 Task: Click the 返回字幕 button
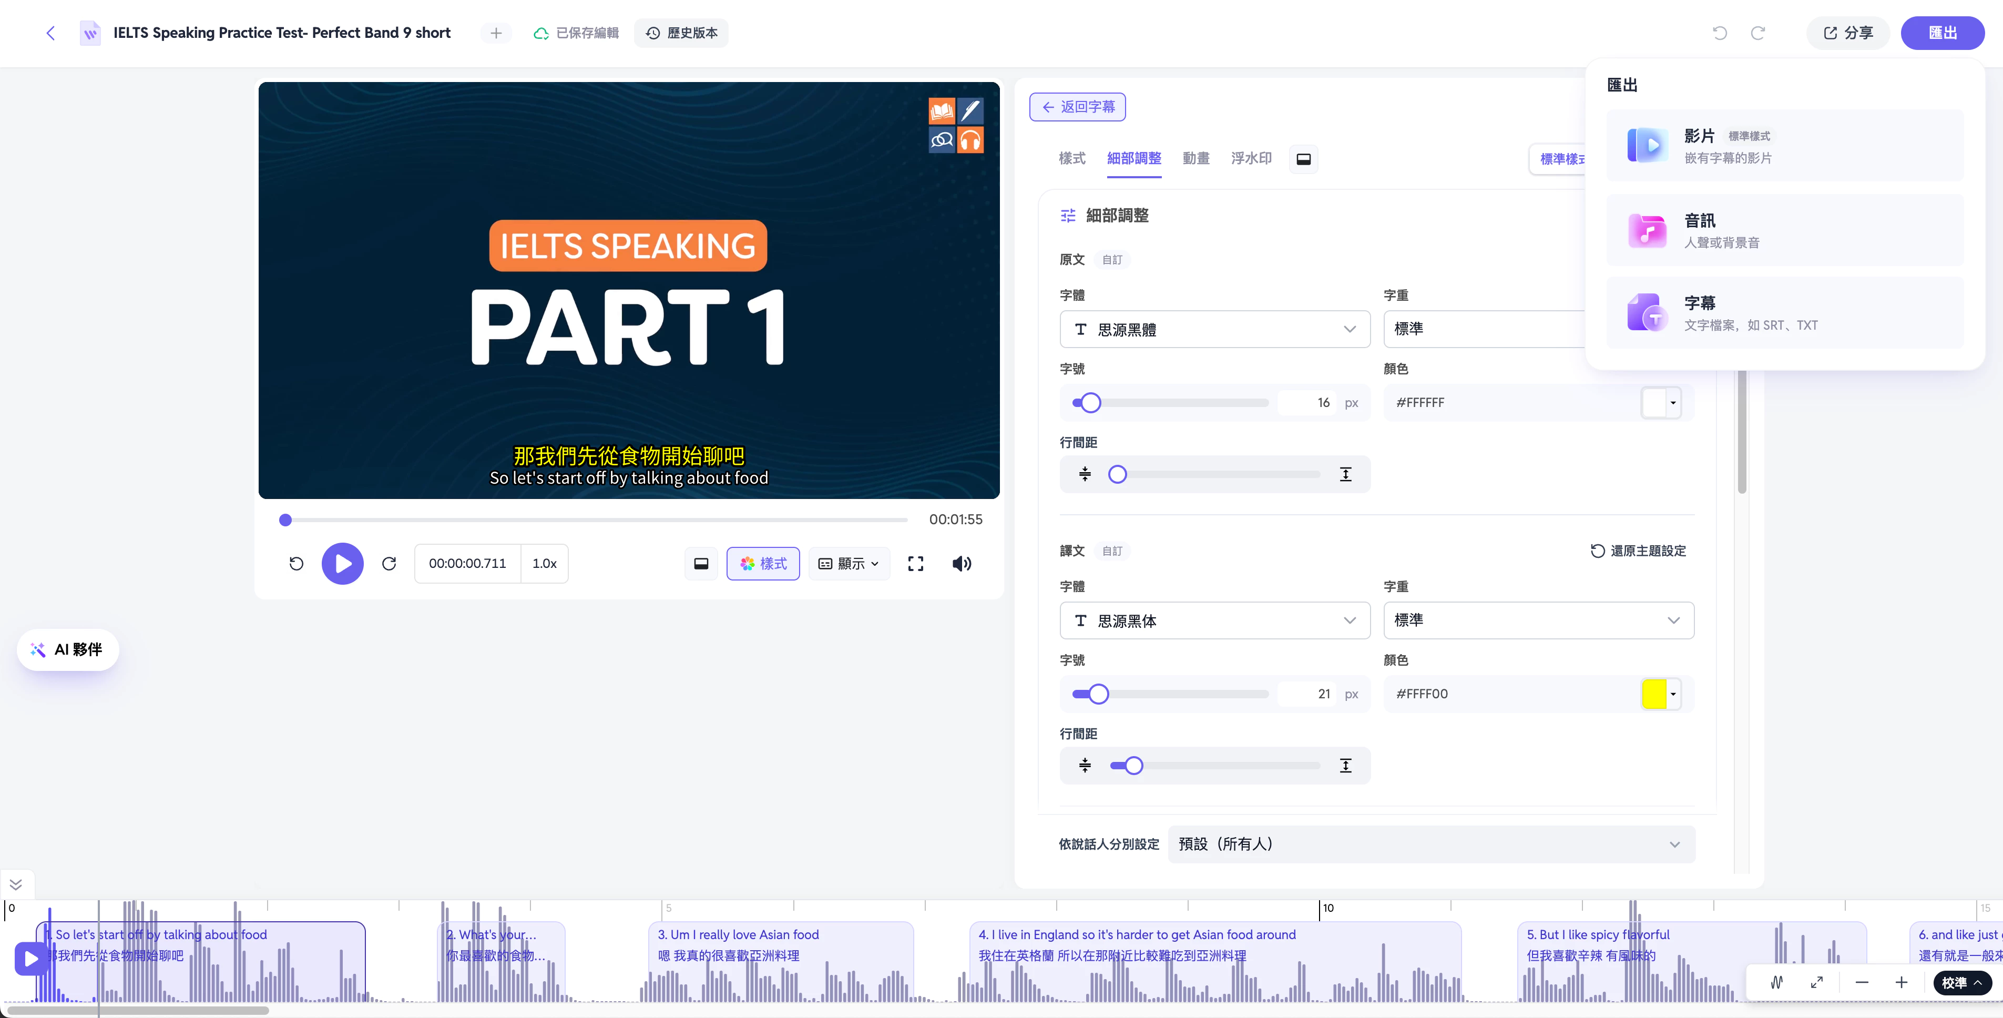[x=1077, y=107]
